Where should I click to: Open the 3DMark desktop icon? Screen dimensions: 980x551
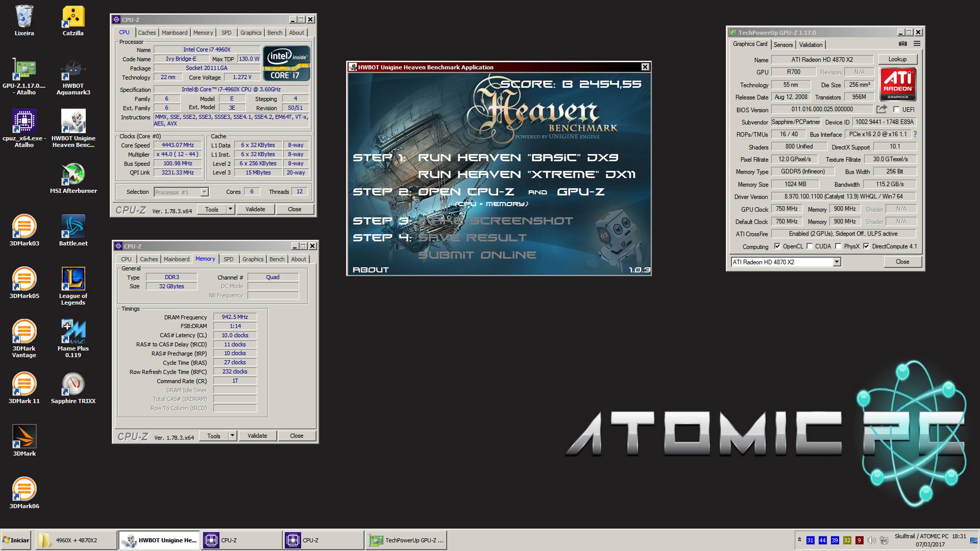(x=24, y=441)
